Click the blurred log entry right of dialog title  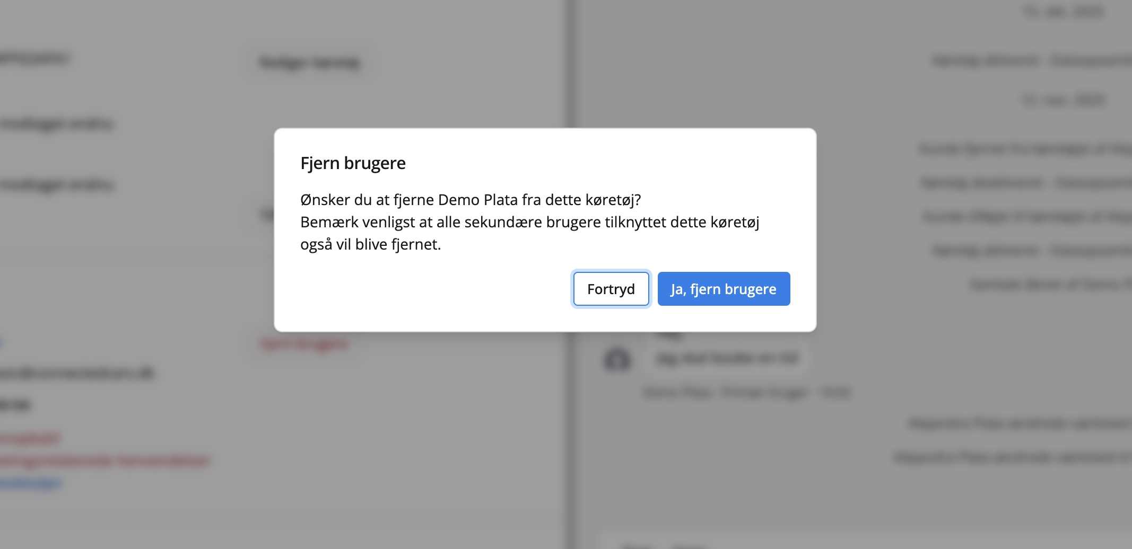tap(1025, 149)
